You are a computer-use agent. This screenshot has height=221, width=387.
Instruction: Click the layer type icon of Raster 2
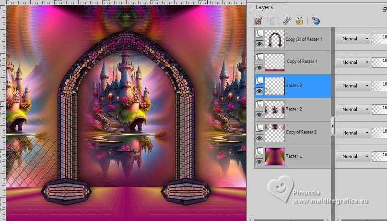click(x=259, y=104)
